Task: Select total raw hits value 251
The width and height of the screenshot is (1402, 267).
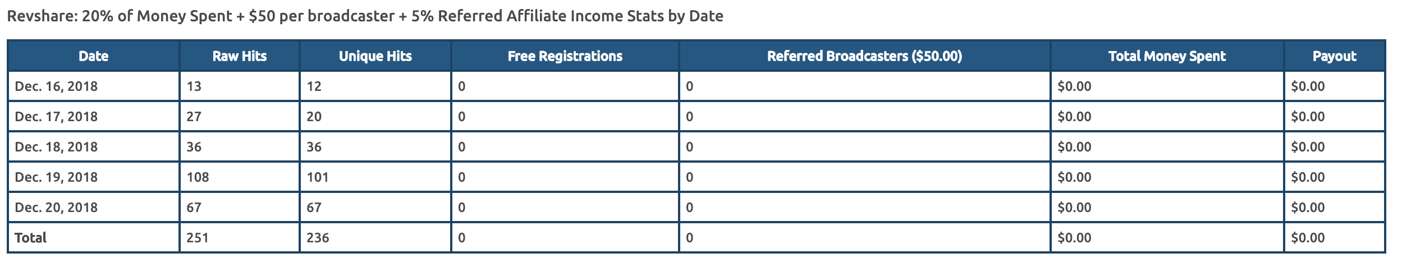Action: pos(198,238)
